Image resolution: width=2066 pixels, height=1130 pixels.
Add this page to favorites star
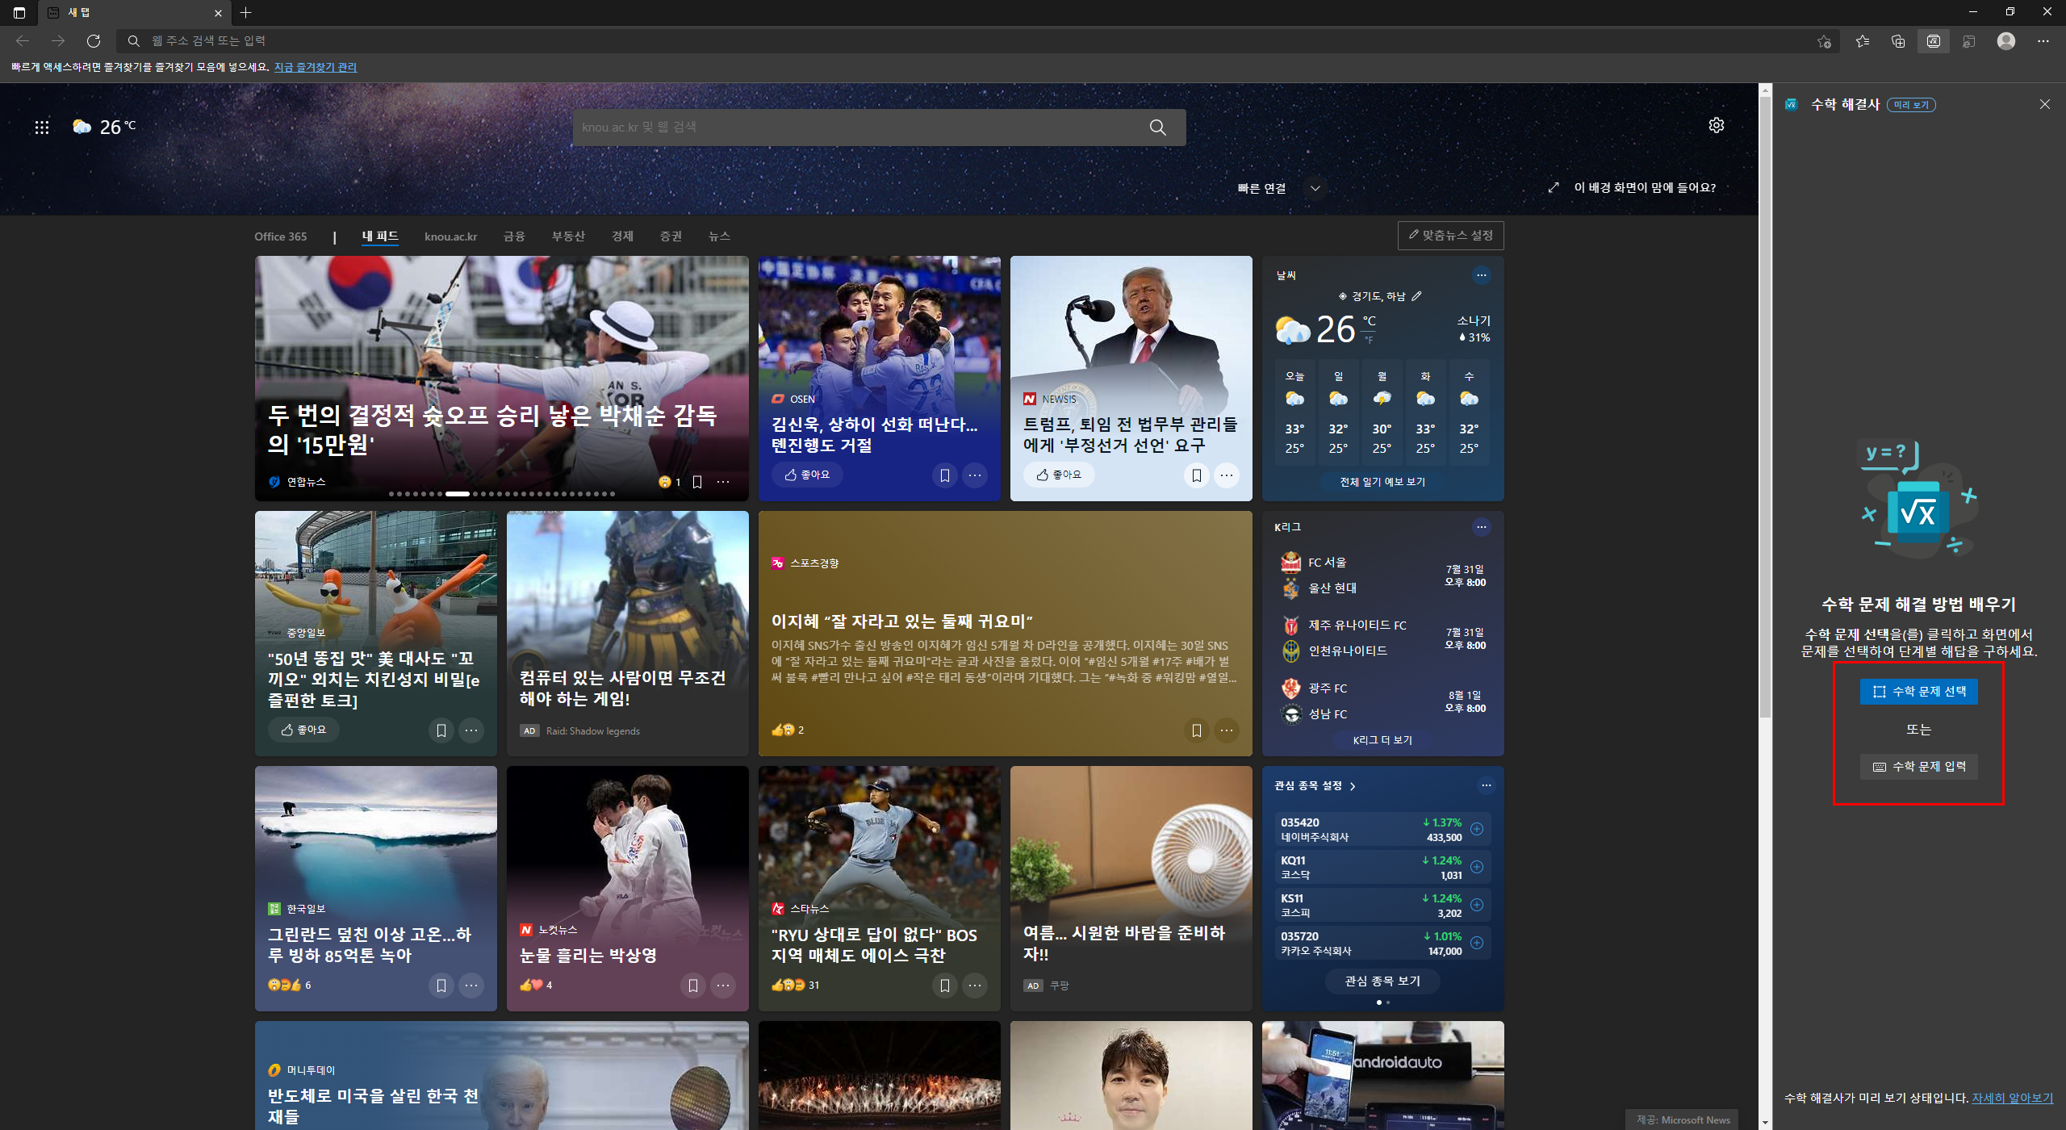(1824, 41)
